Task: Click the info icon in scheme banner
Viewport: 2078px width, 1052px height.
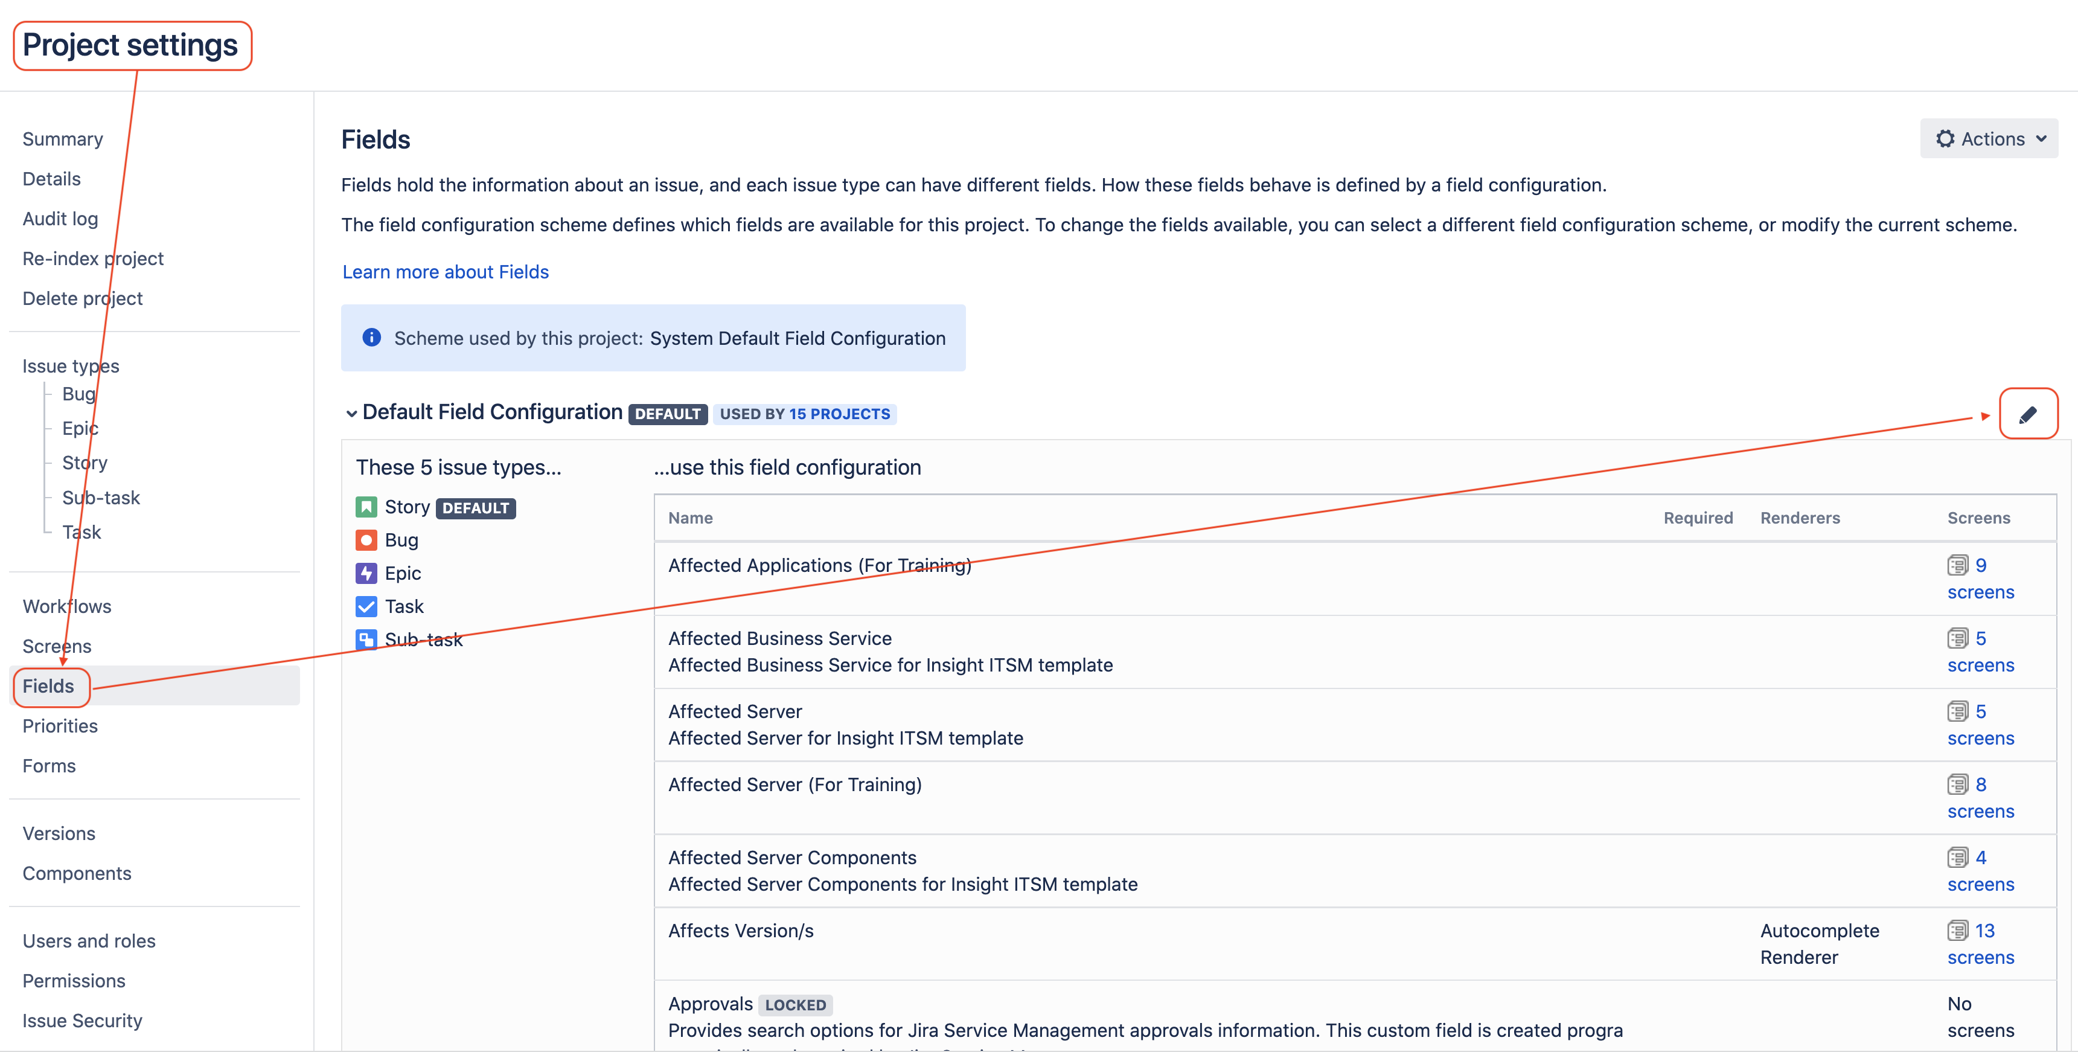Action: [x=371, y=337]
